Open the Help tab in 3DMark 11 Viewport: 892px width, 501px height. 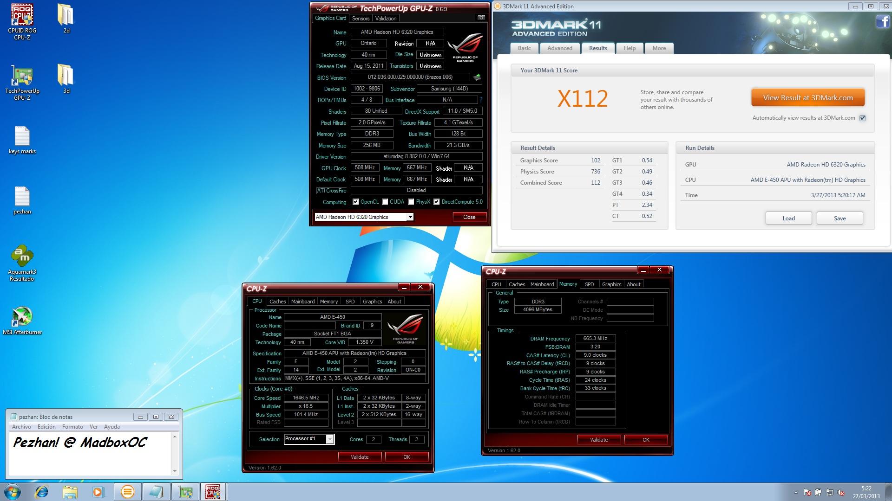pos(630,48)
